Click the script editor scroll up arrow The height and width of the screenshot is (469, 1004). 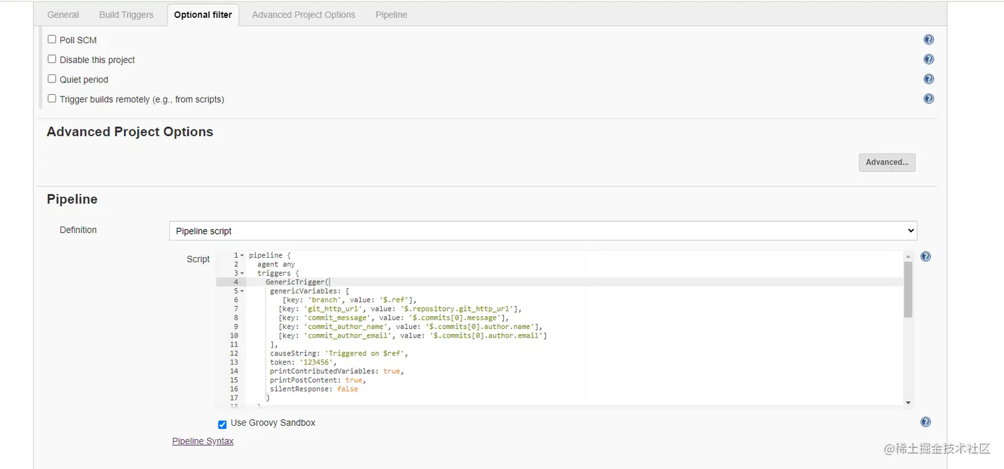click(x=908, y=256)
